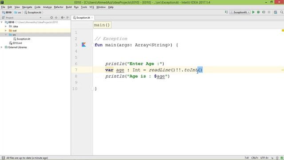
Task: Expand the .idea folder
Action: [x=6, y=26]
